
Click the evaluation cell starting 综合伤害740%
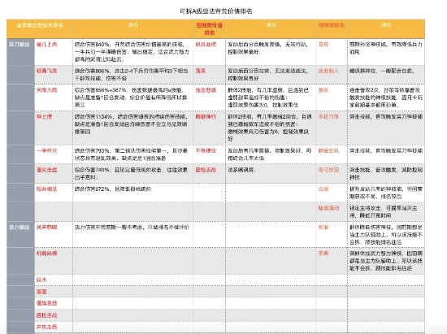[132, 173]
